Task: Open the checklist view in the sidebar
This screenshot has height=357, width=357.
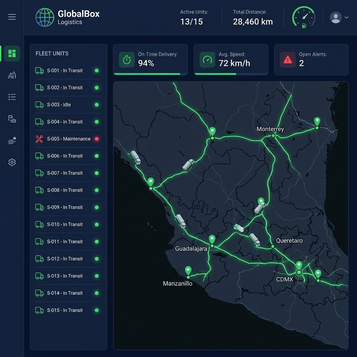Action: point(12,97)
